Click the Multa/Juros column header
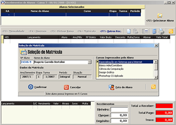The height and width of the screenshot is (125, 176). click(133, 37)
